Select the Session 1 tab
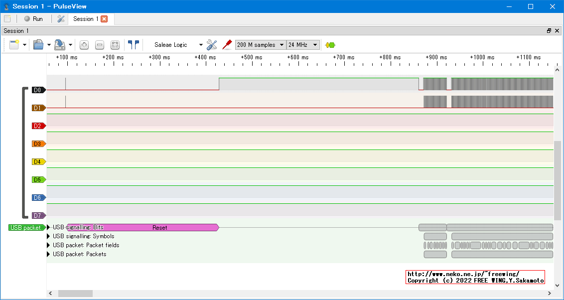 [x=85, y=19]
